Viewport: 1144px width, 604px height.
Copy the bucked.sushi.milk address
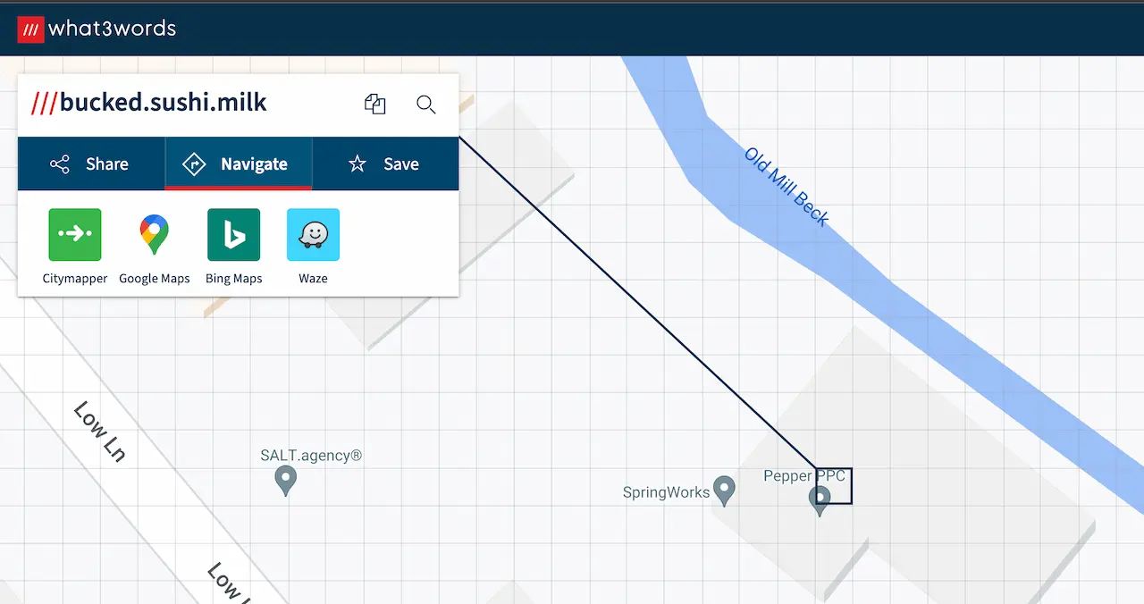coord(374,105)
